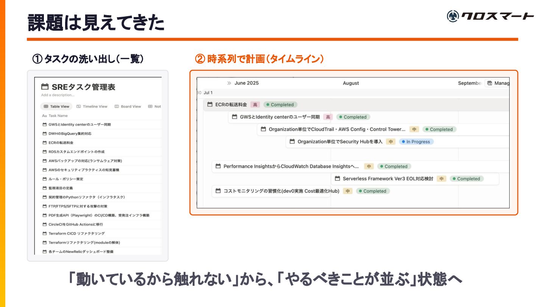The width and height of the screenshot is (545, 307).
Task: Open the AWSバックアップの対応(ランサムウェア対策) task
Action: [x=85, y=161]
